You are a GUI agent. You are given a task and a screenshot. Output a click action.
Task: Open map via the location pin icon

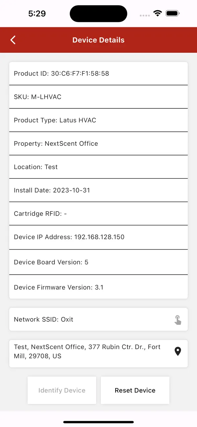(x=178, y=351)
